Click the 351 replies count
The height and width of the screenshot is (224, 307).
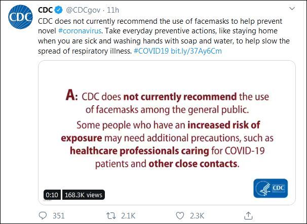[59, 216]
